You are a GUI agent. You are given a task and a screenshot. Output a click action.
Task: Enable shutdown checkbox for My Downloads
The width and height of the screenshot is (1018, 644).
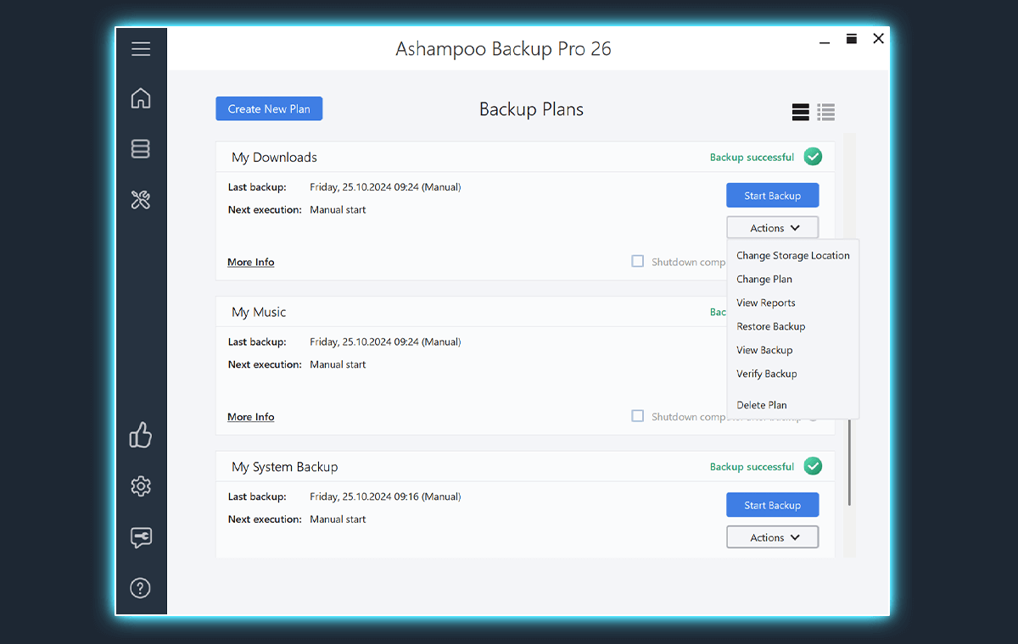pyautogui.click(x=638, y=262)
